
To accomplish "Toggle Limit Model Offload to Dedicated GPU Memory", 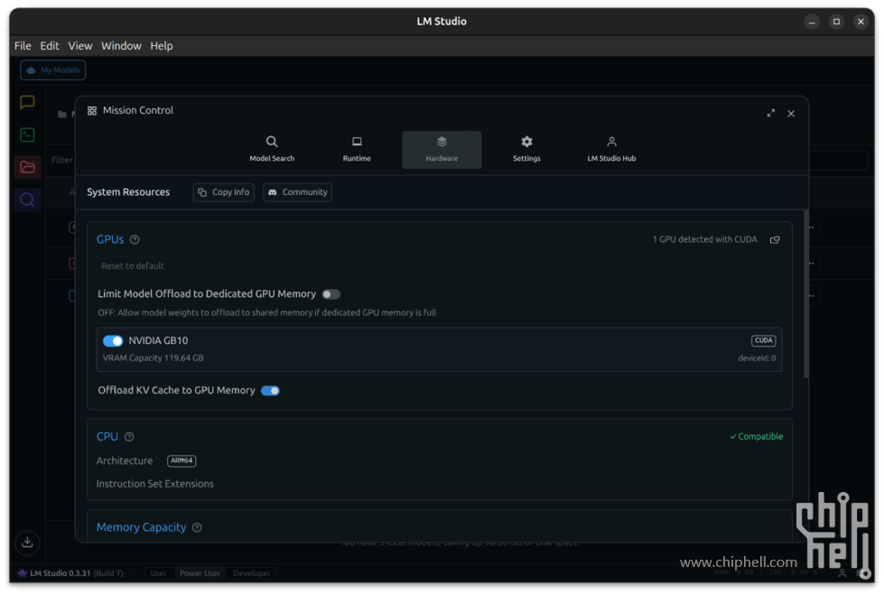I will pyautogui.click(x=330, y=294).
